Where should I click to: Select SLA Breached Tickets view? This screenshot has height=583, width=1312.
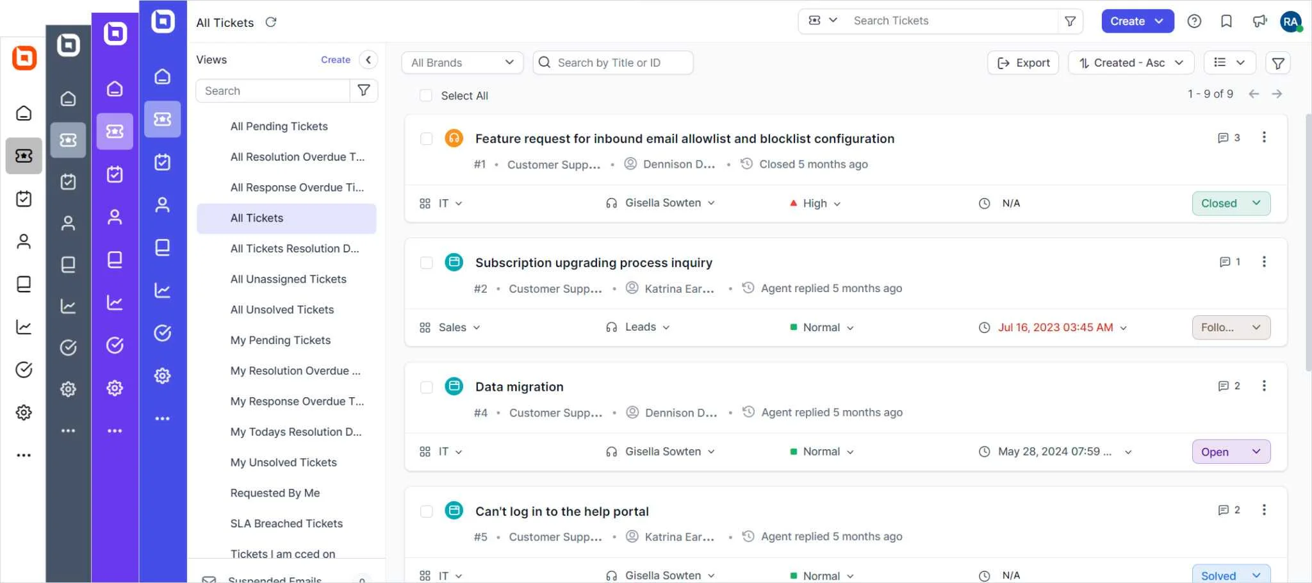tap(286, 523)
